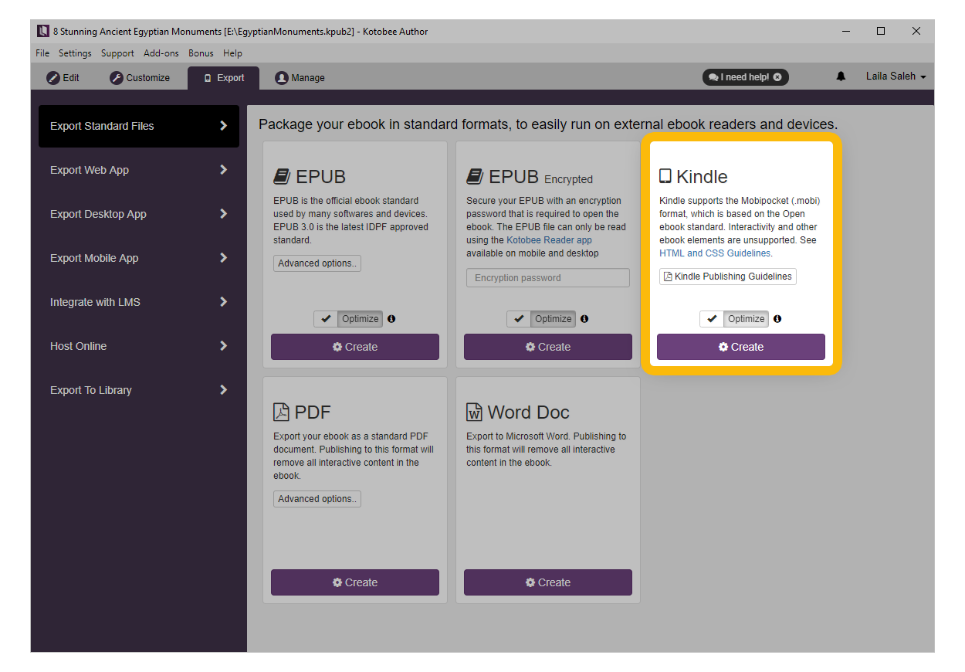Expand Integrate with LMS section
Screen dimensions: 965x672
pos(139,302)
